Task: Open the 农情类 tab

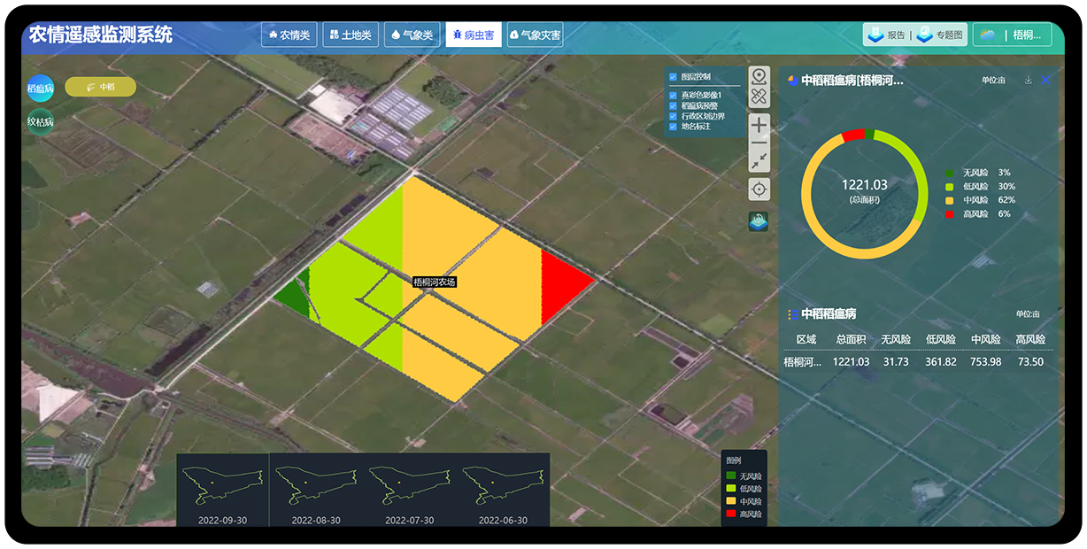Action: click(289, 35)
